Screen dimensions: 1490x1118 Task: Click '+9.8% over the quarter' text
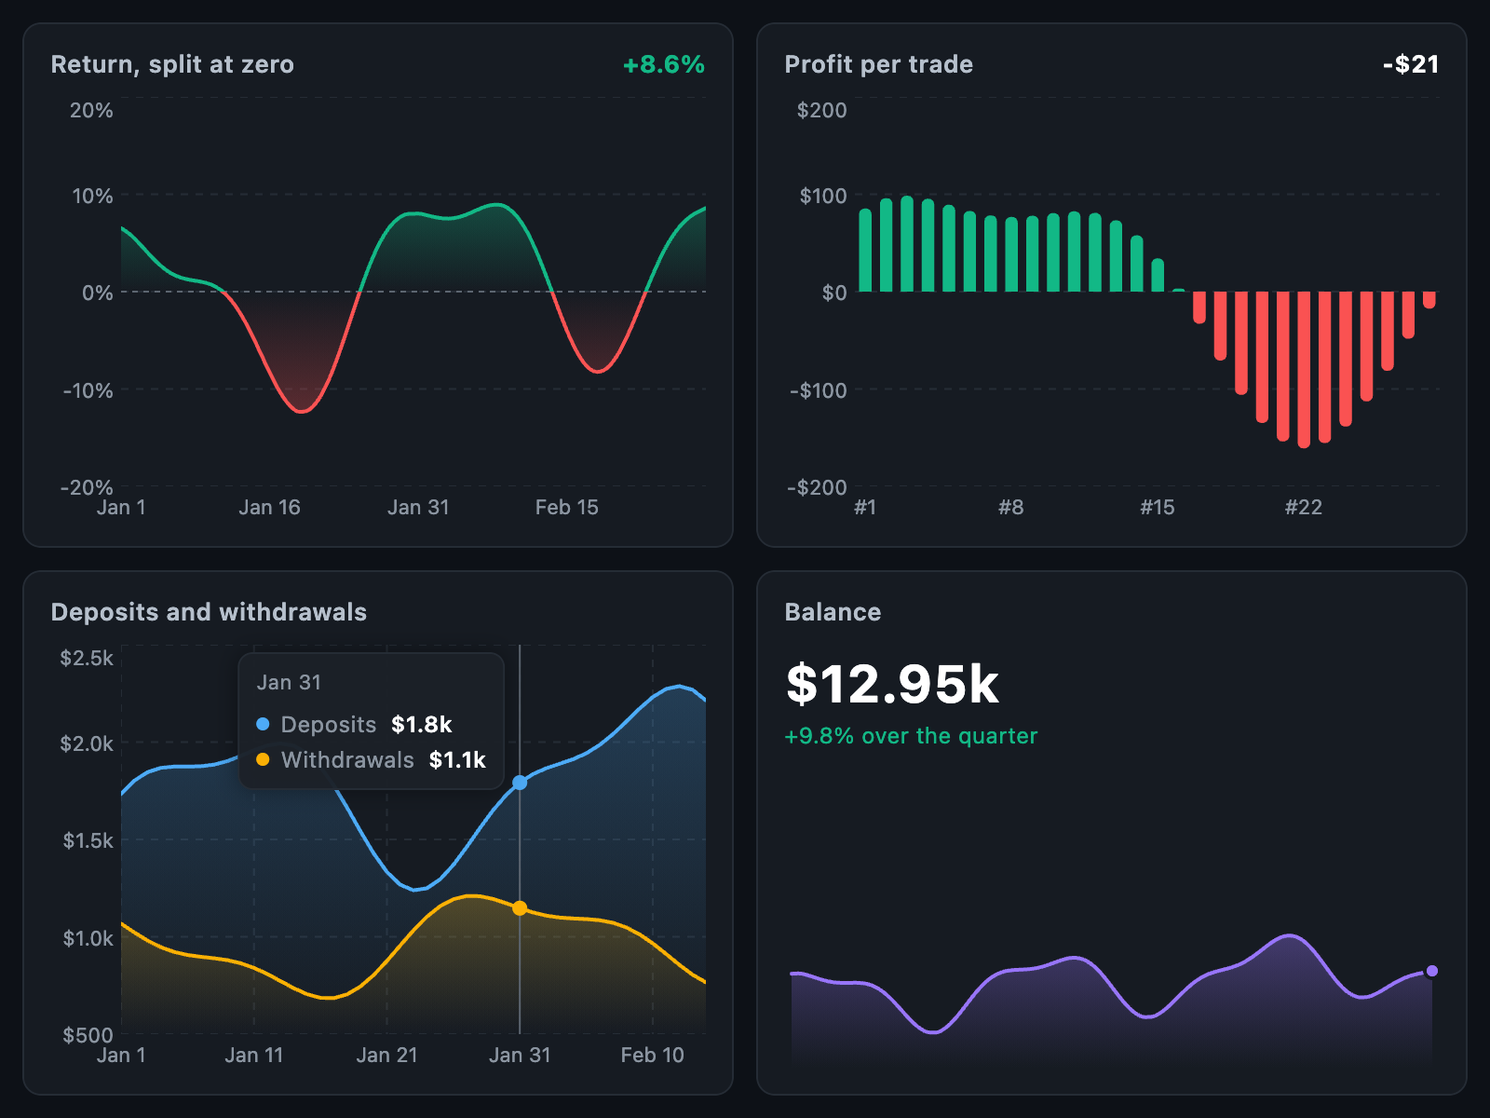tap(911, 736)
